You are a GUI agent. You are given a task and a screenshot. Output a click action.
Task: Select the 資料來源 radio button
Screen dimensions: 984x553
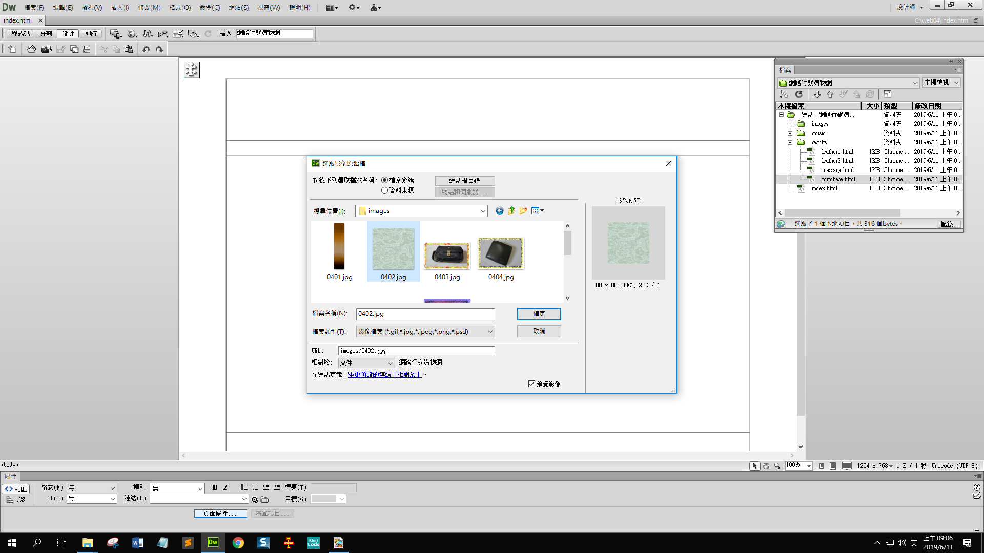pyautogui.click(x=384, y=190)
